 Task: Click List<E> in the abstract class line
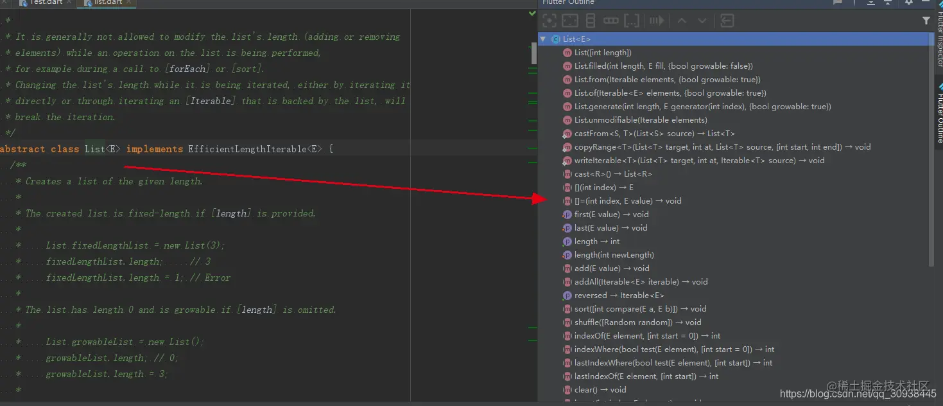[103, 149]
